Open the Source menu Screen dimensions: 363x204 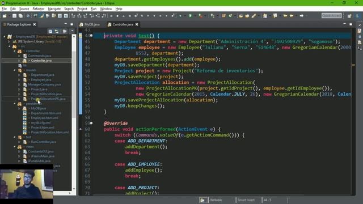[x=24, y=9]
